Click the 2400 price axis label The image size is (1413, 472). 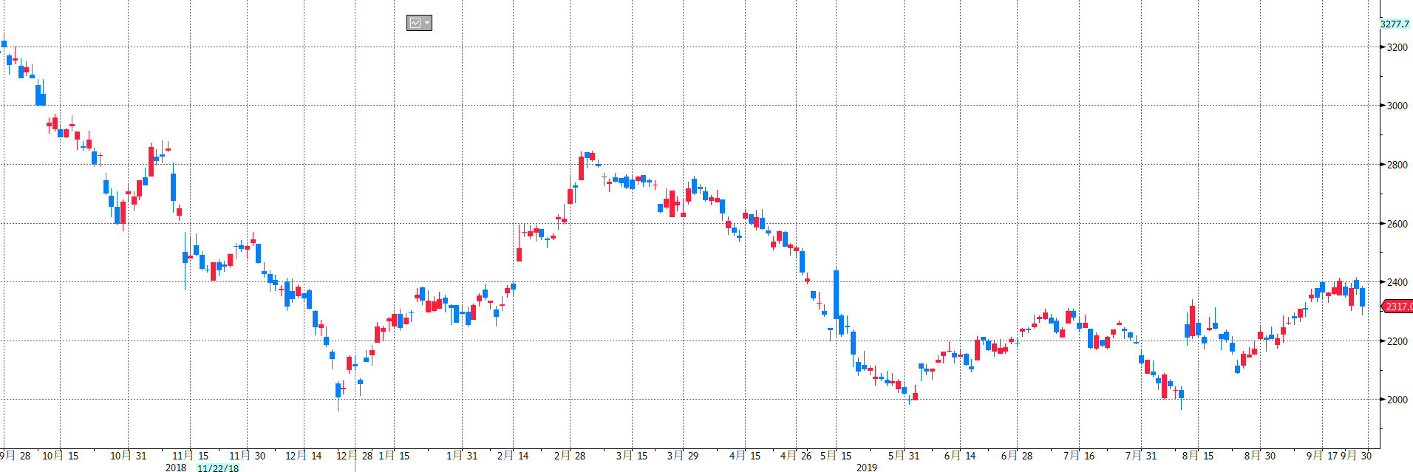click(1397, 282)
